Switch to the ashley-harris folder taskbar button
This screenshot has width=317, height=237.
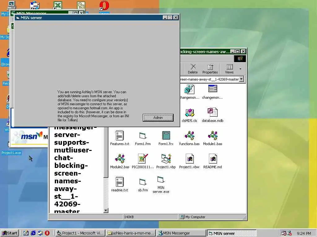(x=131, y=233)
